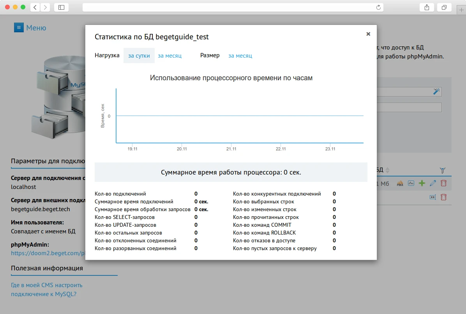Click the pencil edit icon

click(432, 183)
